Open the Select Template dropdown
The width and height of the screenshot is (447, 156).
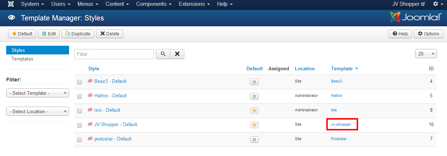[x=38, y=93]
